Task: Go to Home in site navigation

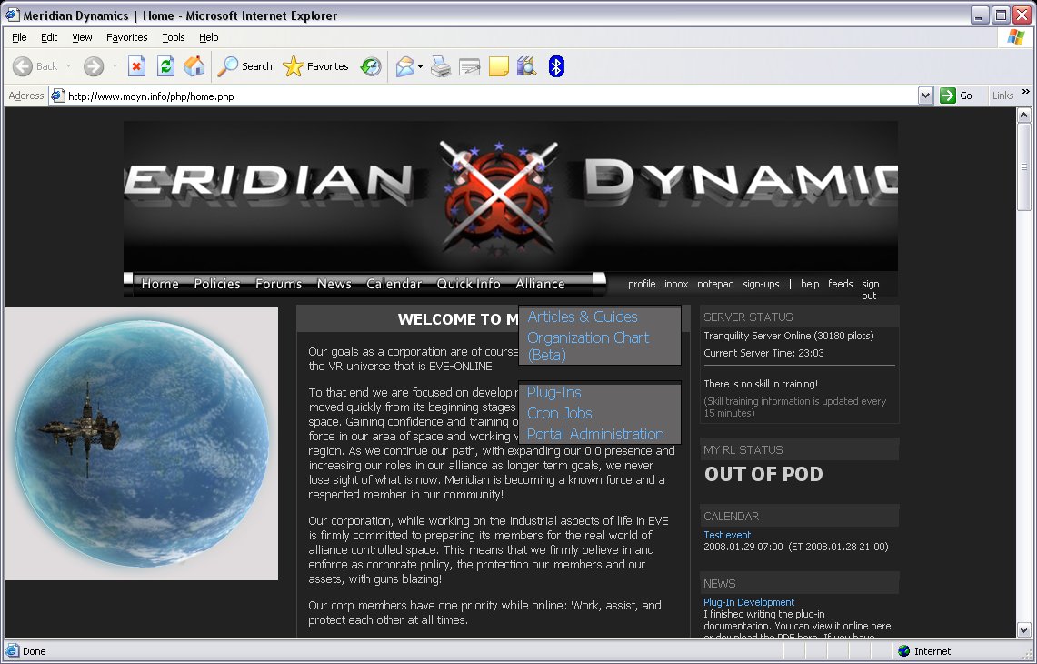Action: 160,284
